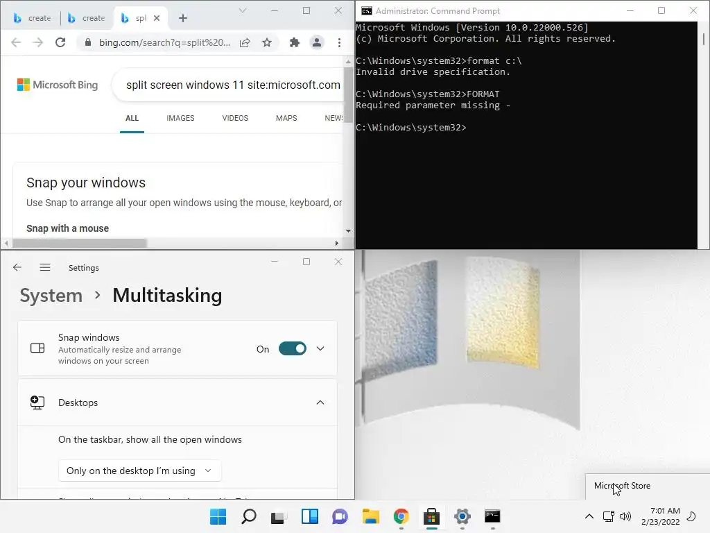This screenshot has width=710, height=533.
Task: Open Chrome extensions puzzle icon
Action: (295, 42)
